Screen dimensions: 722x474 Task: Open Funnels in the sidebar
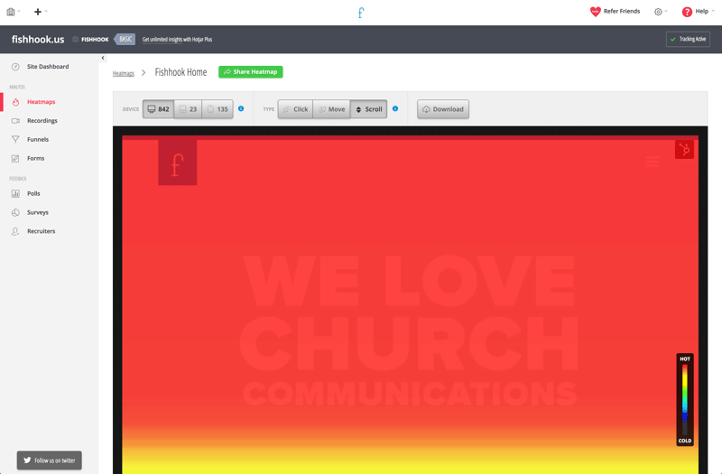[x=38, y=140]
